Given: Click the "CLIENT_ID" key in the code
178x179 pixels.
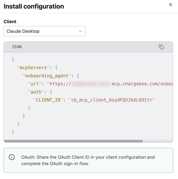Looking at the screenshot, I should (48, 100).
